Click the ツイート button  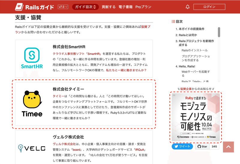click(182, 146)
